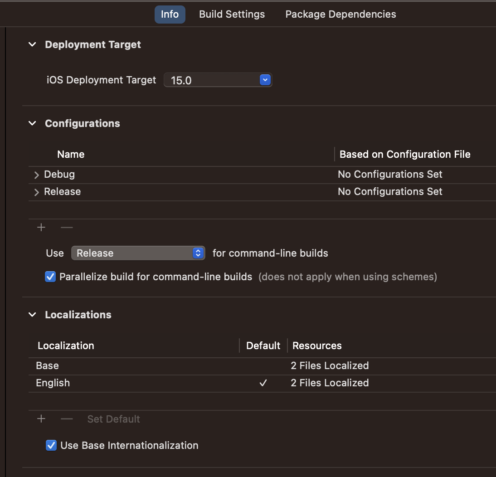Collapse the Localizations section
This screenshot has height=477, width=496.
coord(32,315)
